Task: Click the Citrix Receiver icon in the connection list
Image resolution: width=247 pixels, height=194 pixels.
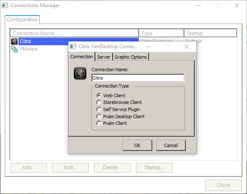Action: pyautogui.click(x=14, y=41)
